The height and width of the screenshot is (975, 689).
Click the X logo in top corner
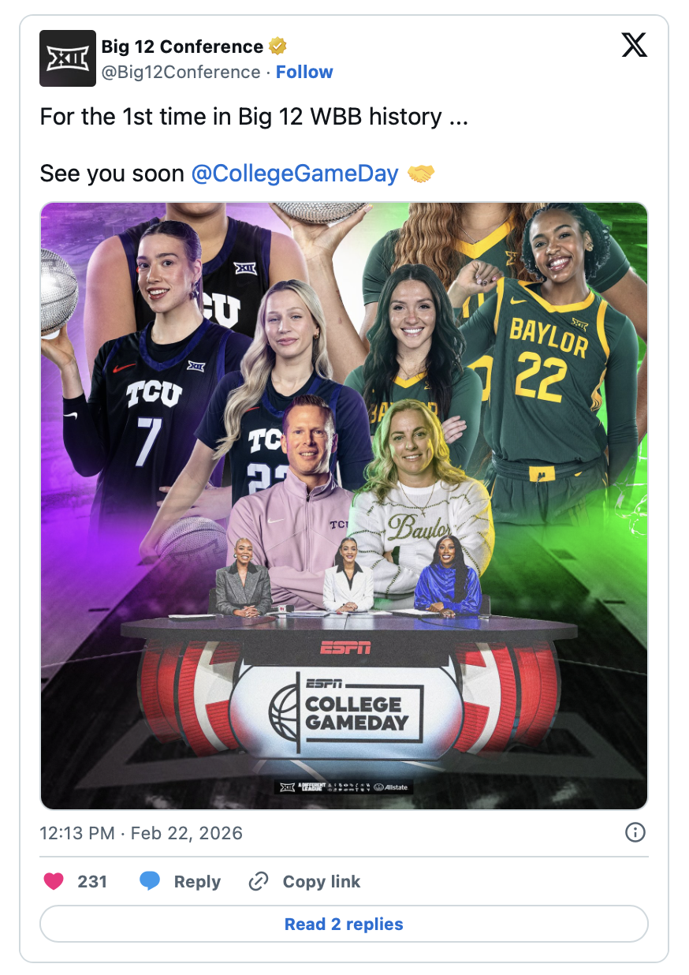coord(634,45)
